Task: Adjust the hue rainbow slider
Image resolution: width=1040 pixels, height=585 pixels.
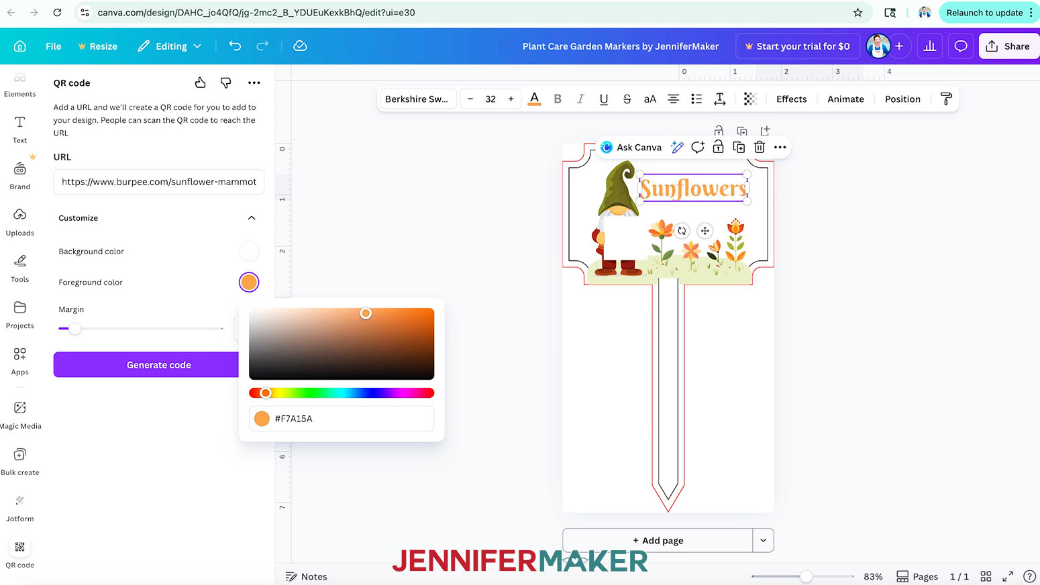Action: 342,393
